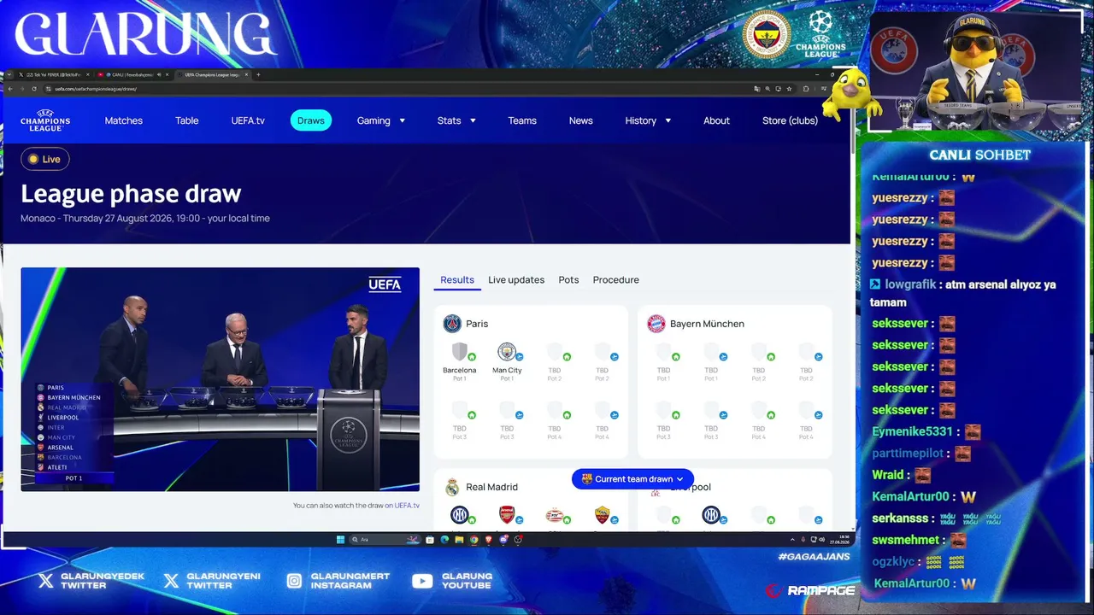Open Google Chrome from the taskbar
This screenshot has height=615, width=1094.
(x=474, y=540)
